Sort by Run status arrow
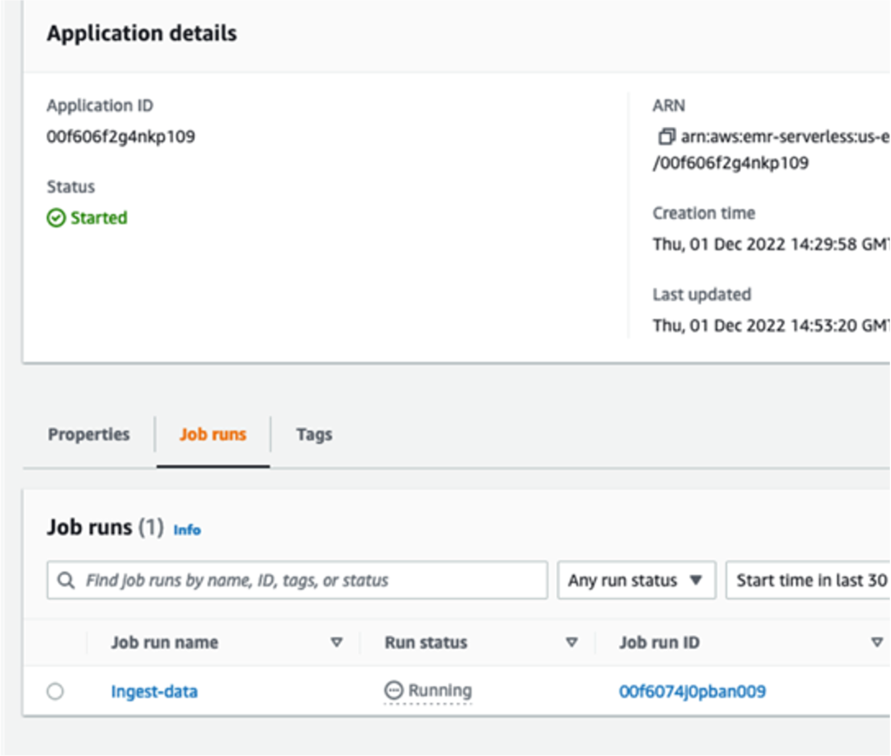Screen dimensions: 891x756 [x=572, y=643]
